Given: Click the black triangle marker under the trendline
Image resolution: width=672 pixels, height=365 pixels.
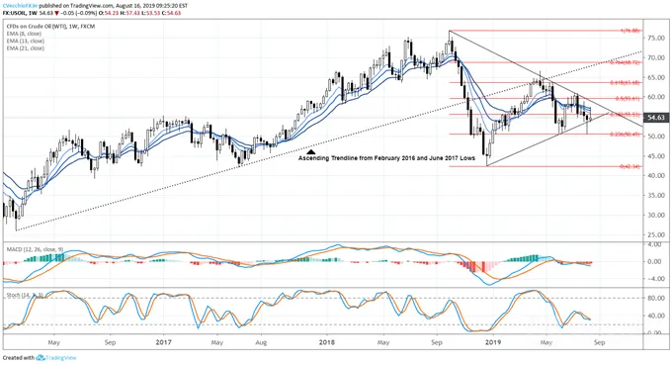Looking at the screenshot, I should click(311, 151).
